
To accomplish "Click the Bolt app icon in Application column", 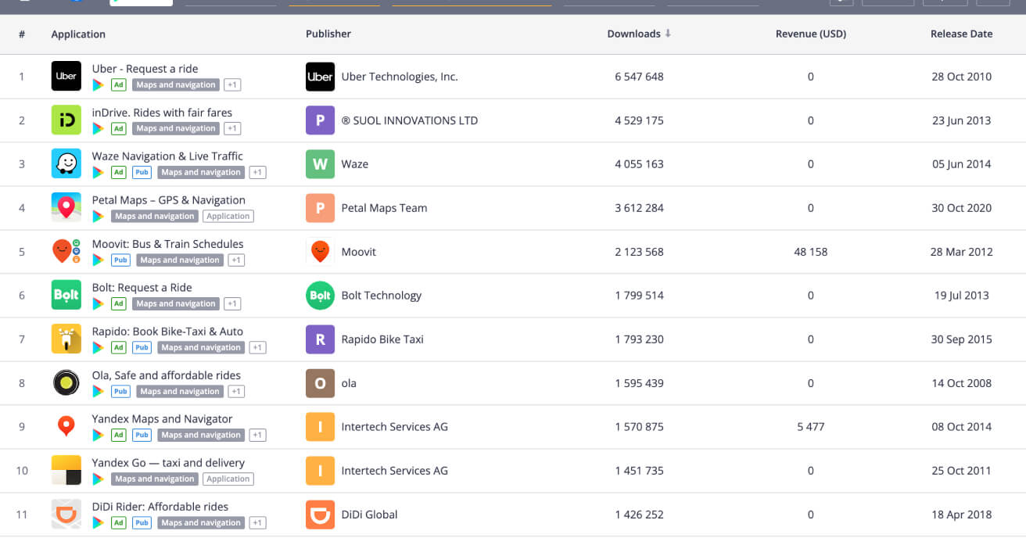I will click(x=66, y=296).
